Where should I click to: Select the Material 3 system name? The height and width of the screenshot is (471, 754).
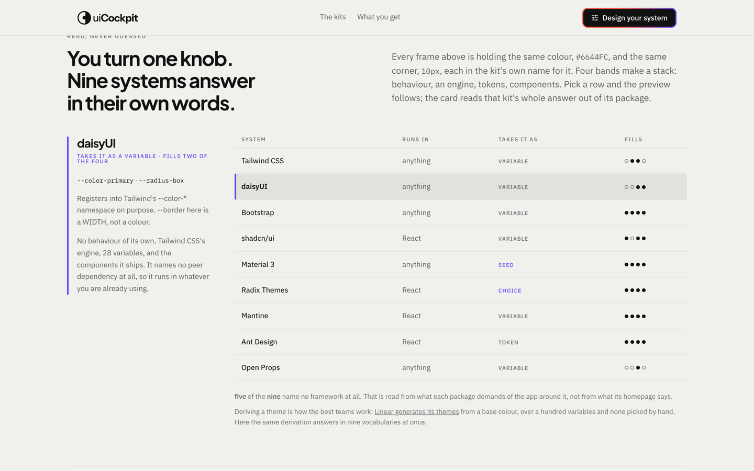pos(258,264)
